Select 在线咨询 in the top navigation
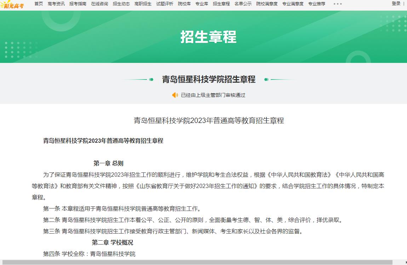407x265 pixels. pos(99,4)
